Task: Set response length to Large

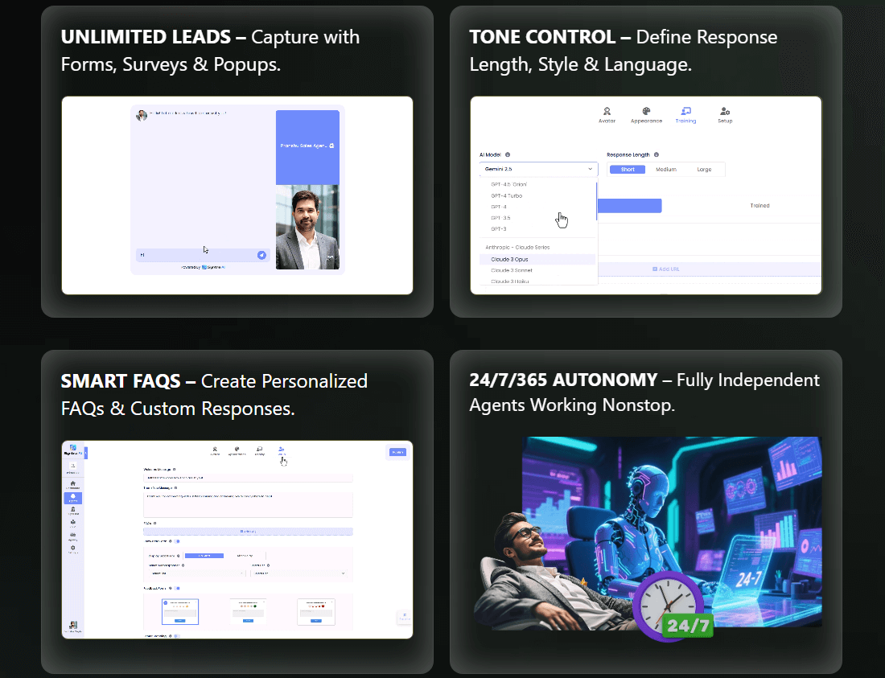Action: pyautogui.click(x=704, y=170)
